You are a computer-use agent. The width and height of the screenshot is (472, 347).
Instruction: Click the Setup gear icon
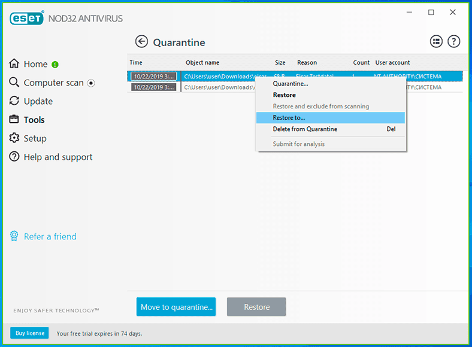click(14, 138)
